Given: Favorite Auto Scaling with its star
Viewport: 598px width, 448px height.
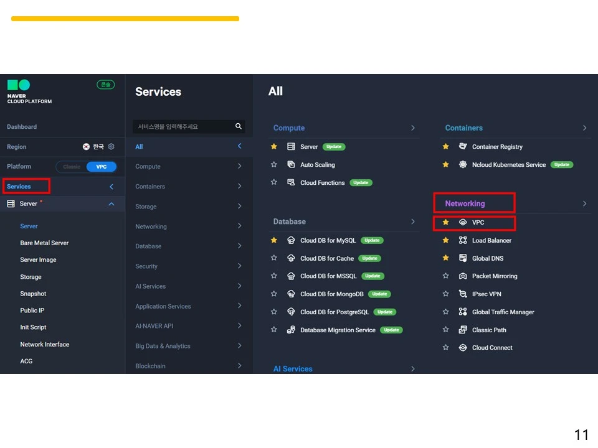Looking at the screenshot, I should click(x=274, y=164).
